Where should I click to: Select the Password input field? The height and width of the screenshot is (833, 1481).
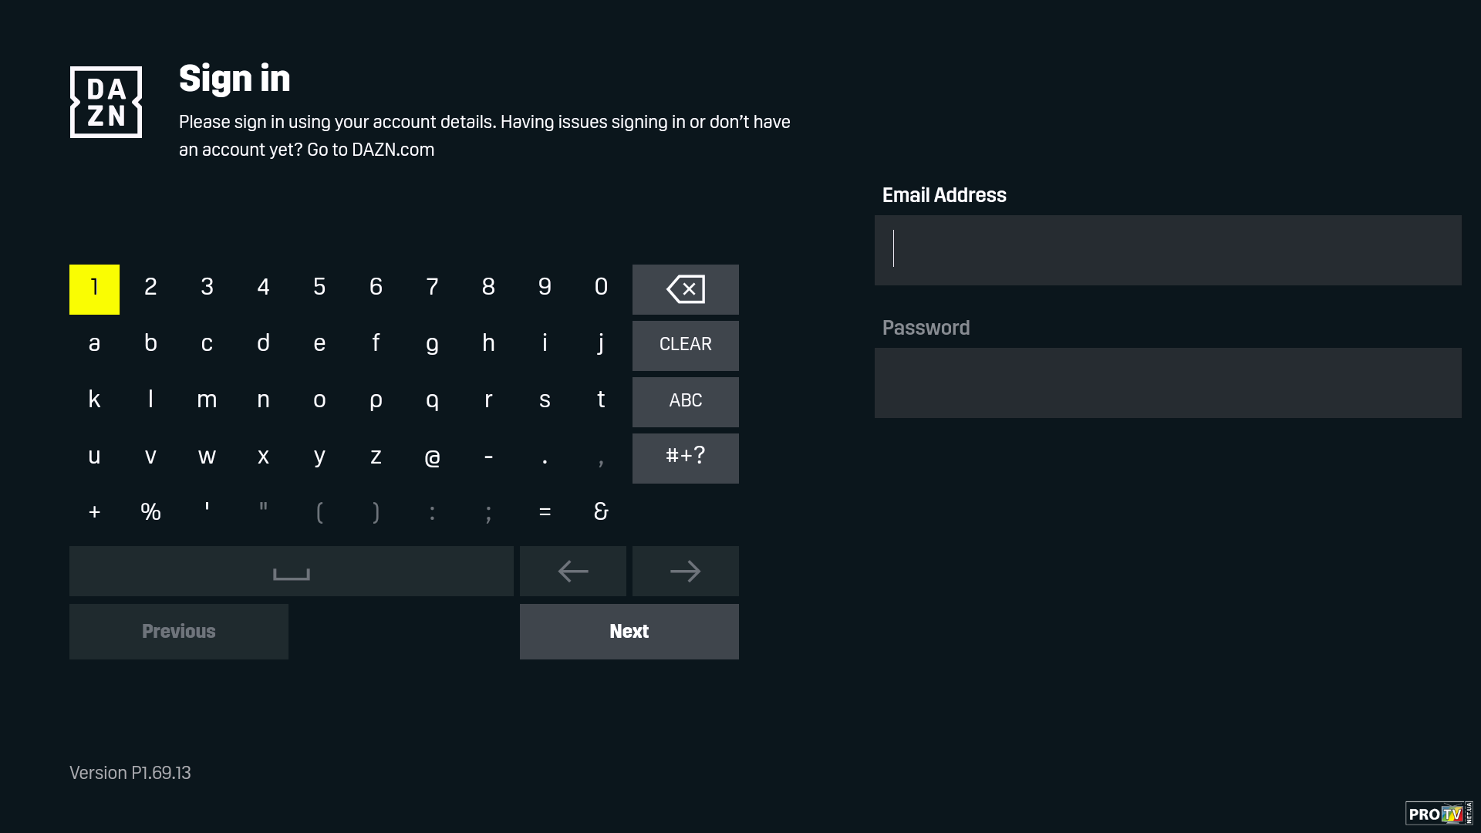pyautogui.click(x=1167, y=383)
